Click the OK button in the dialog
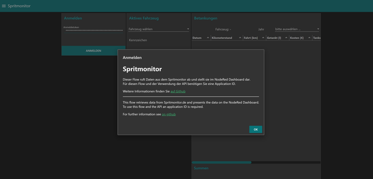This screenshot has width=373, height=179. [256, 129]
